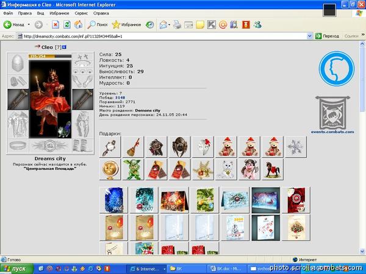
Task: Click the character portrait image
Action: pos(50,99)
